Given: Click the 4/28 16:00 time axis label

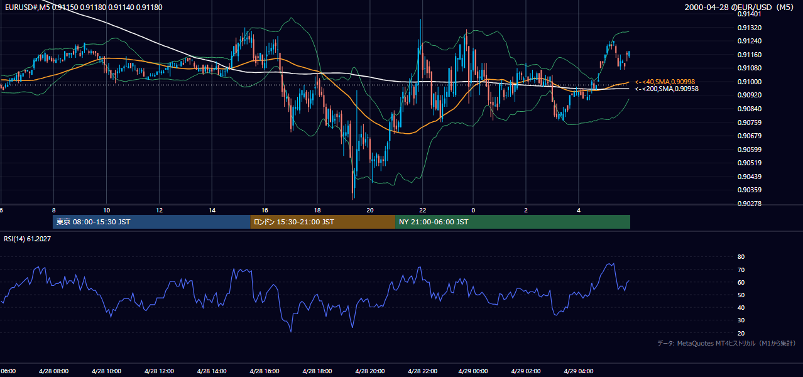Looking at the screenshot, I should tap(265, 371).
